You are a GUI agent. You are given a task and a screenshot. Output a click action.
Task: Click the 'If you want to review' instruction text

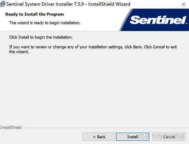coord(93,49)
